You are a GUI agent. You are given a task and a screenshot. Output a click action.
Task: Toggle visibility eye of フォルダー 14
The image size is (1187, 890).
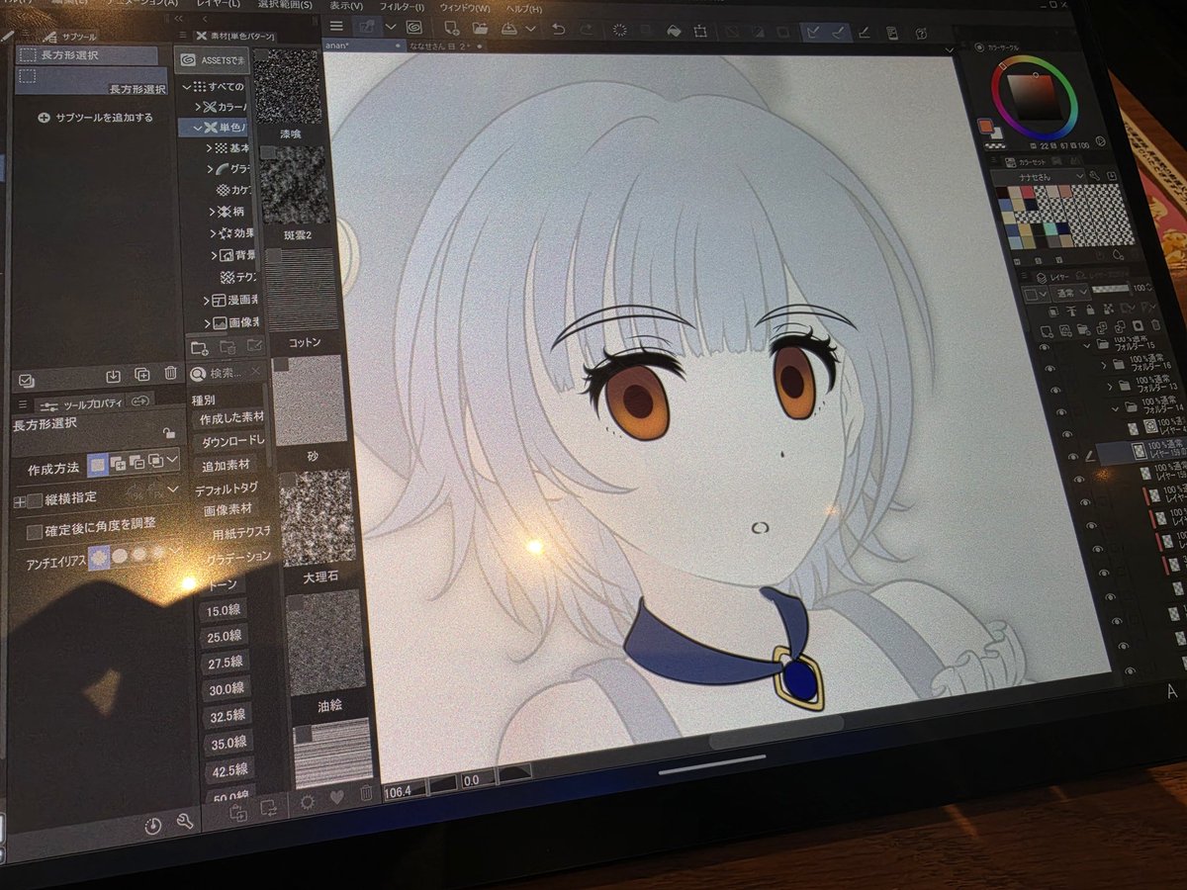coord(1060,411)
